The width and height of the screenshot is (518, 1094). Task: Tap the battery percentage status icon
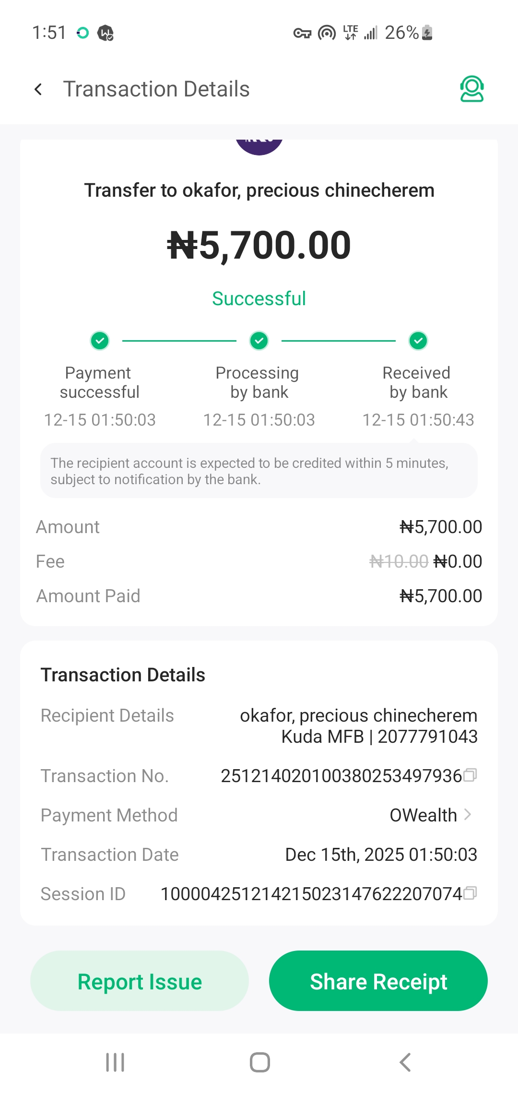(x=409, y=33)
